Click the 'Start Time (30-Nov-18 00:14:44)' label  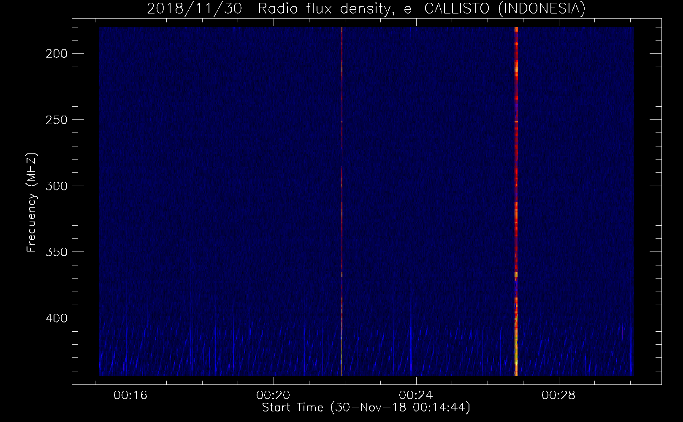click(366, 408)
